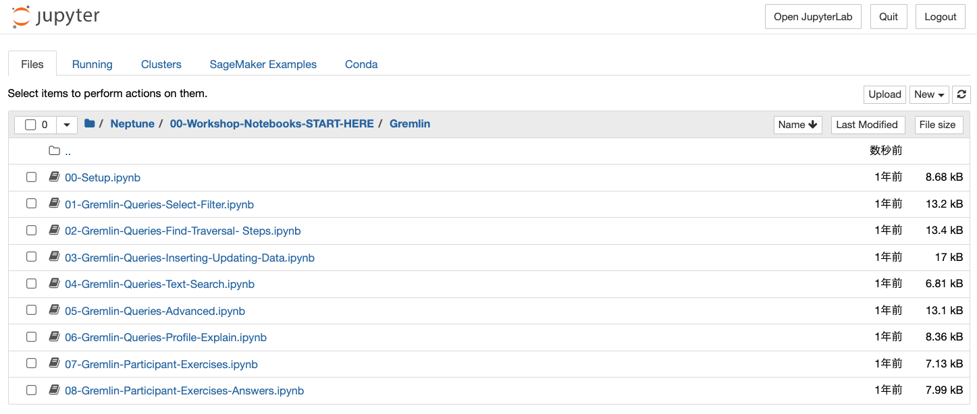Click the Open JupyterLab button
Screen dimensions: 977x414
(813, 17)
